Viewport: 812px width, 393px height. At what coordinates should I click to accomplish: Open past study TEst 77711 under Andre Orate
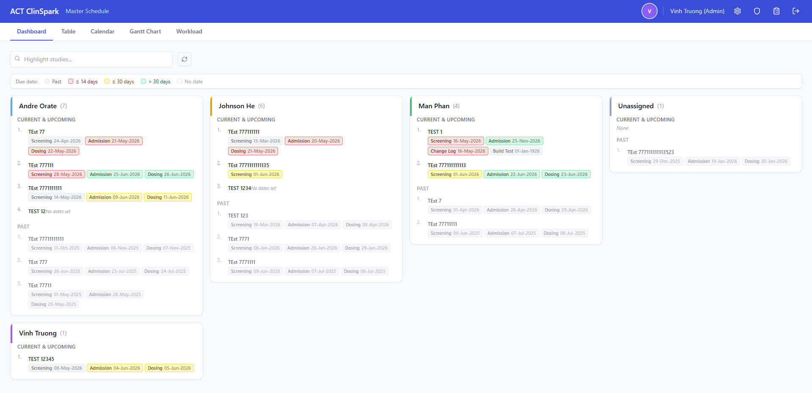click(40, 286)
